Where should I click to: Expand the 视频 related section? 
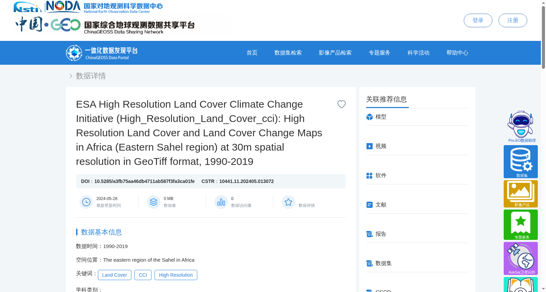(x=417, y=146)
